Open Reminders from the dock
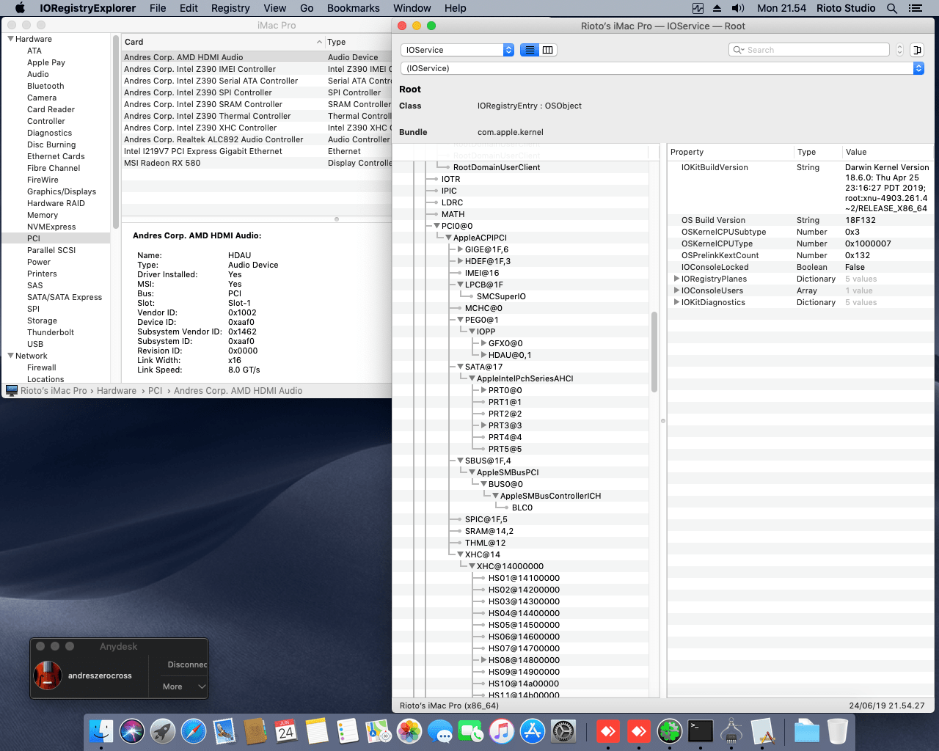Screen dimensions: 939x751 (348, 731)
